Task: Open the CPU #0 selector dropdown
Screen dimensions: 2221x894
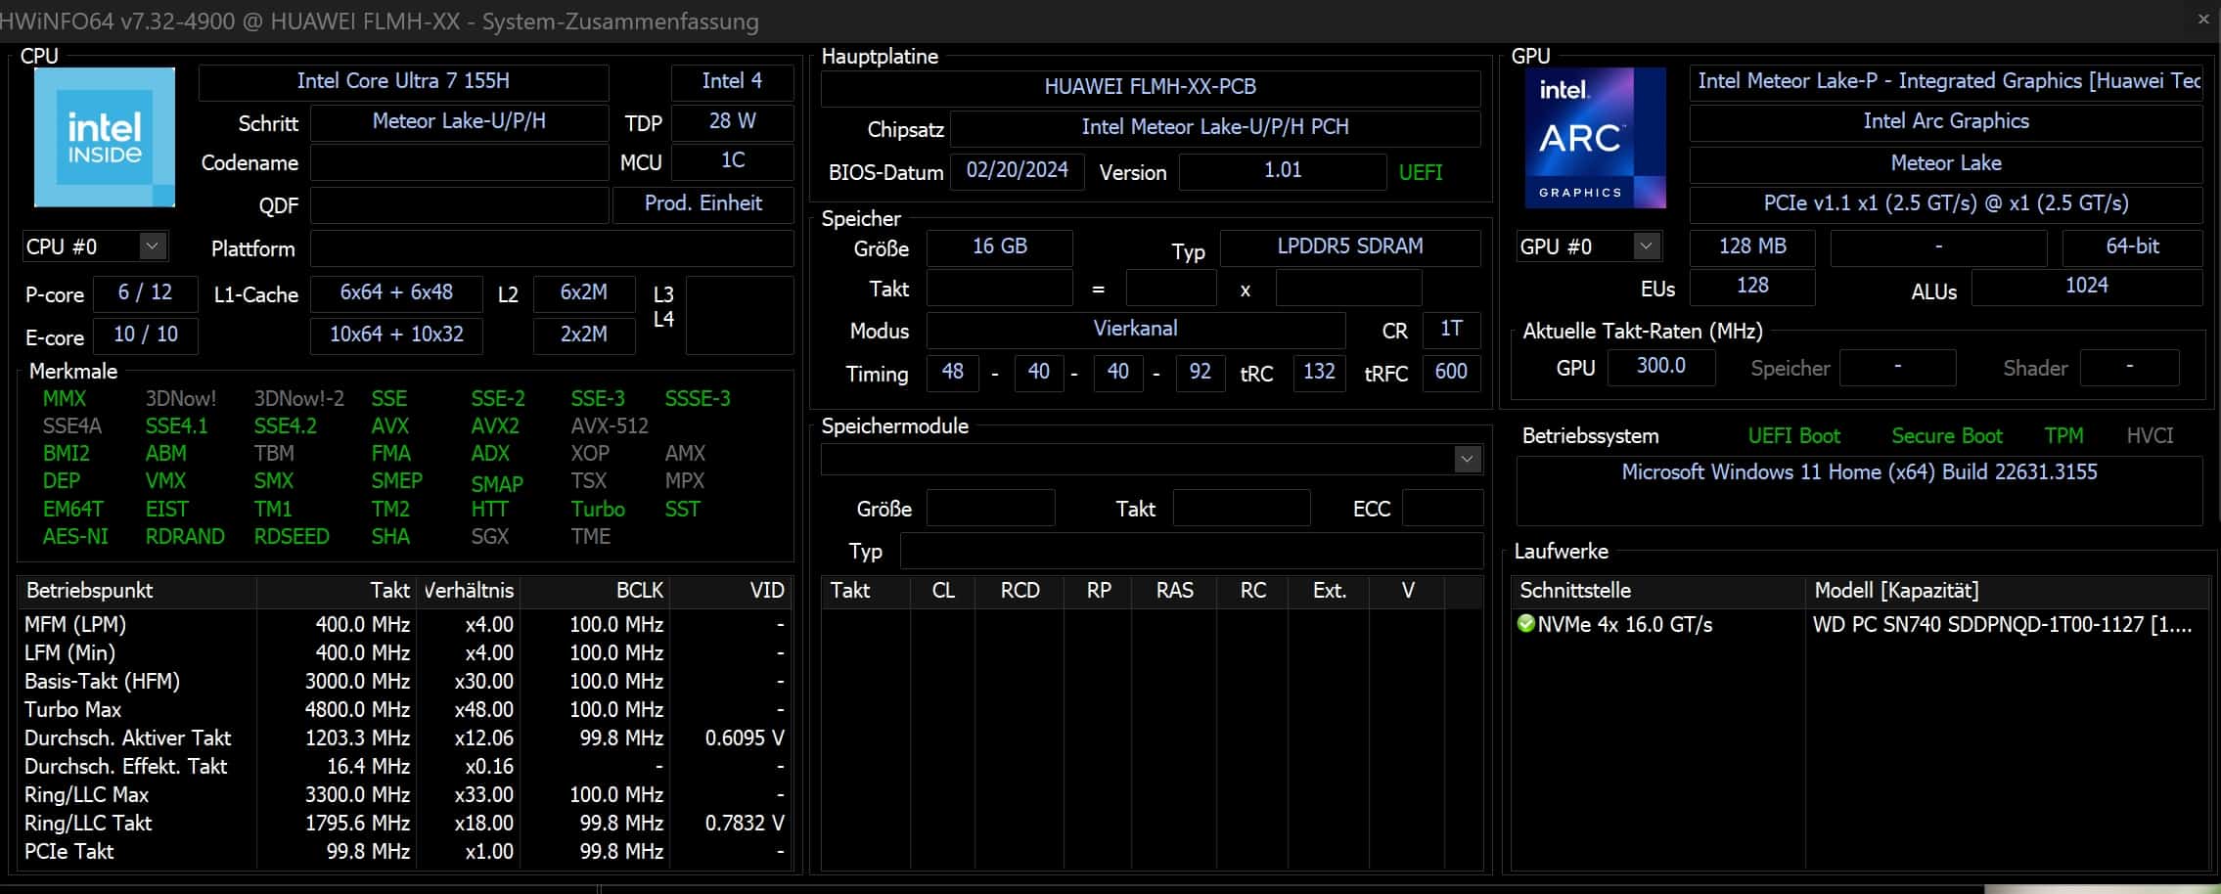Action: (152, 246)
